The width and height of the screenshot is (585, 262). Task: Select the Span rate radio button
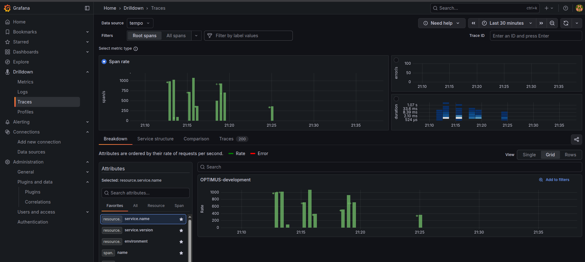click(104, 62)
